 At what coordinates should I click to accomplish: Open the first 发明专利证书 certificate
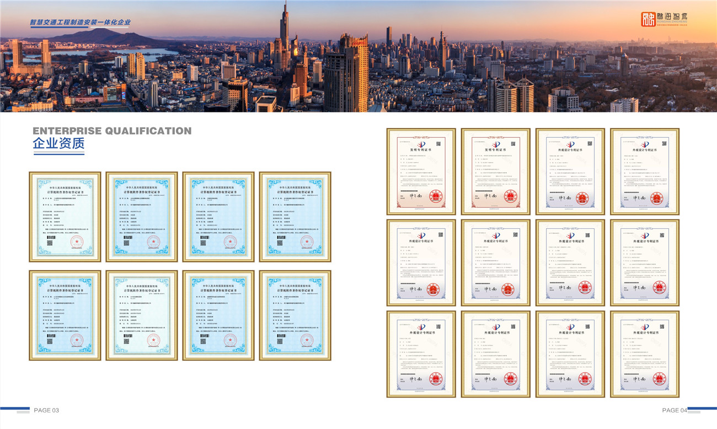[421, 171]
